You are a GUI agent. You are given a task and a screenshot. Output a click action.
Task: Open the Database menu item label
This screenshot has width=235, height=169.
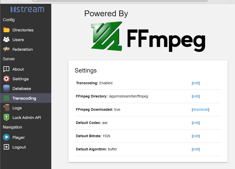(22, 89)
